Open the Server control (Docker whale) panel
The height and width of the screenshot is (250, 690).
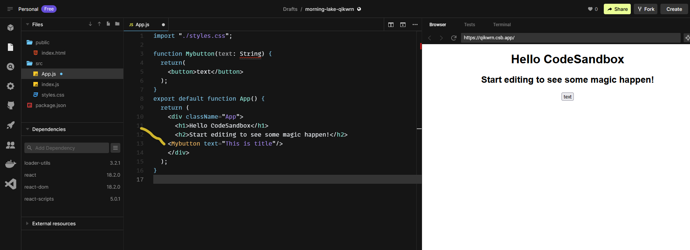[10, 164]
